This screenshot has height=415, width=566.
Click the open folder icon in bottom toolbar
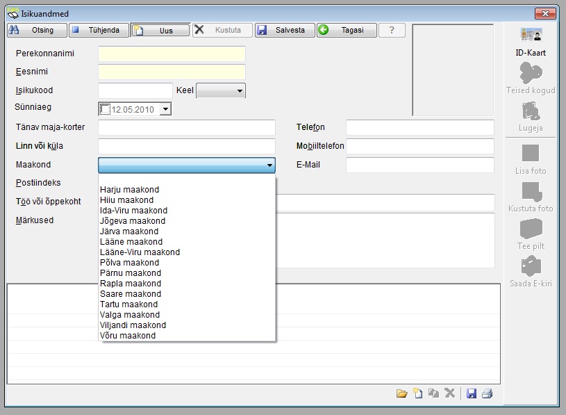pos(401,393)
